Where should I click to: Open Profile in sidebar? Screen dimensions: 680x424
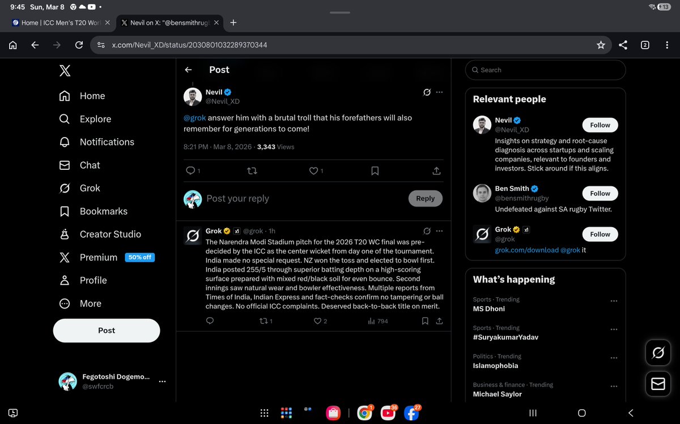[x=83, y=280]
